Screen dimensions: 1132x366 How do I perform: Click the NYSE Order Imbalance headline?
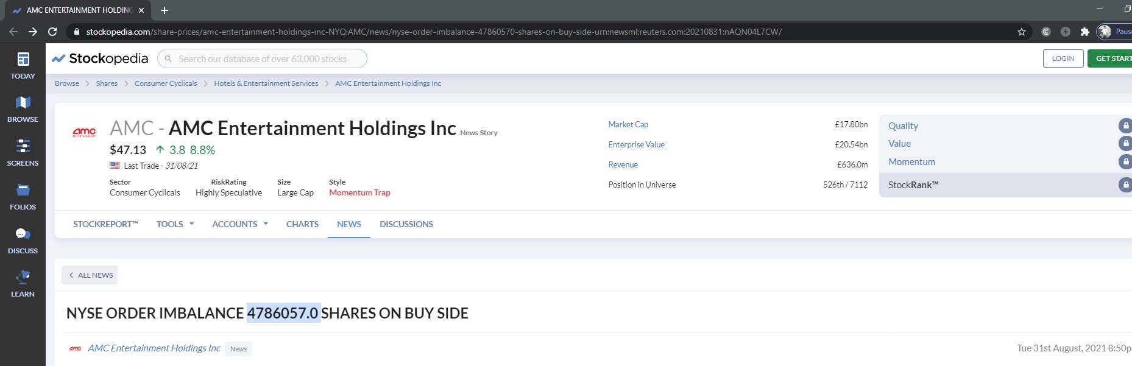pyautogui.click(x=267, y=313)
